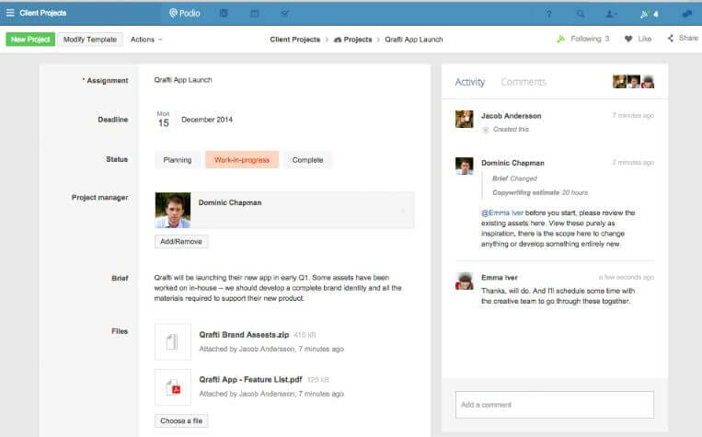
Task: Open the calendar icon in top navigation
Action: point(254,14)
